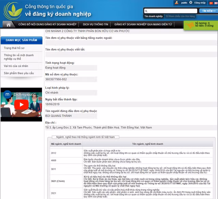Screen dimensions: 218x199
Task: Play the YouTube video in sidebar
Action: [x=21, y=104]
